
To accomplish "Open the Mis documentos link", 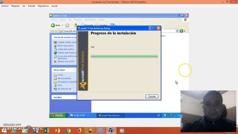I will (x=64, y=79).
